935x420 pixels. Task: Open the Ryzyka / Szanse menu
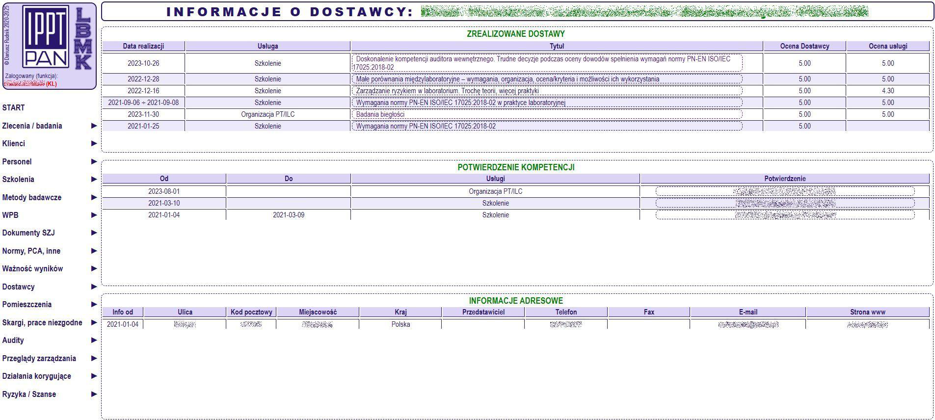tap(29, 394)
